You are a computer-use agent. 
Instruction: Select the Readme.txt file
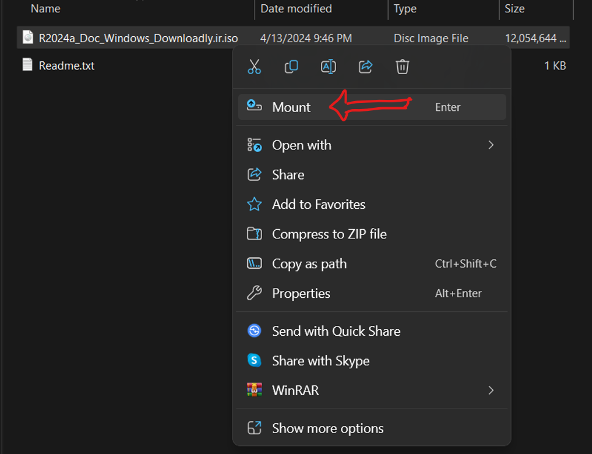click(67, 66)
